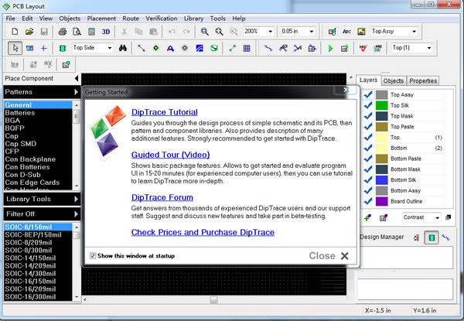
Task: Click the New document icon
Action: [15, 32]
